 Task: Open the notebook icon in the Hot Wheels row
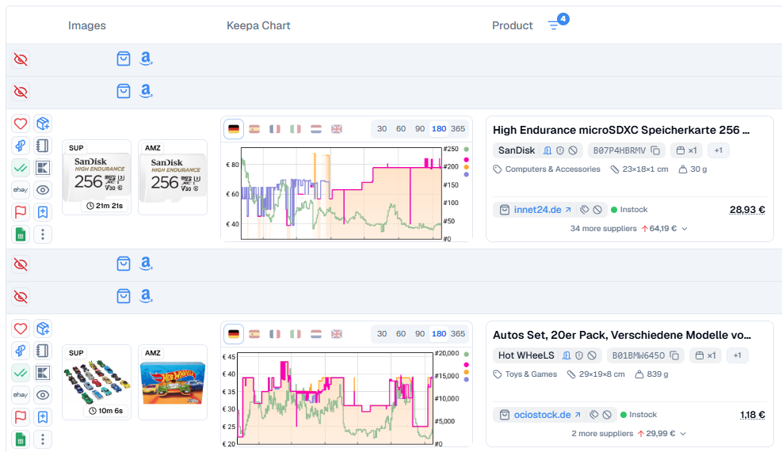(43, 351)
